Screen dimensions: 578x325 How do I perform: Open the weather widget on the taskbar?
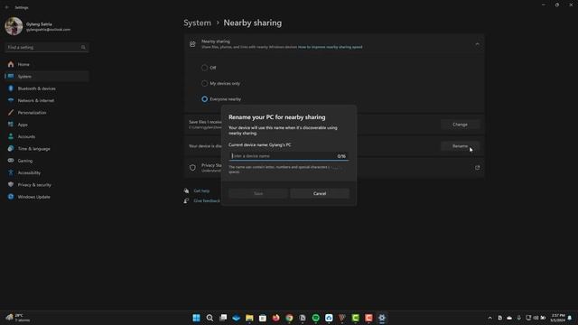(x=18, y=318)
